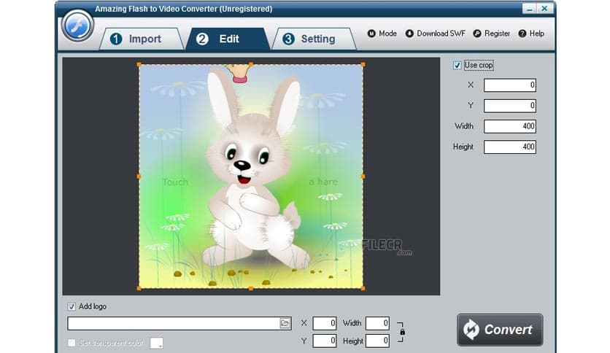Screen dimensions: 610x353
Task: Click the logo Height field
Action: (x=377, y=341)
